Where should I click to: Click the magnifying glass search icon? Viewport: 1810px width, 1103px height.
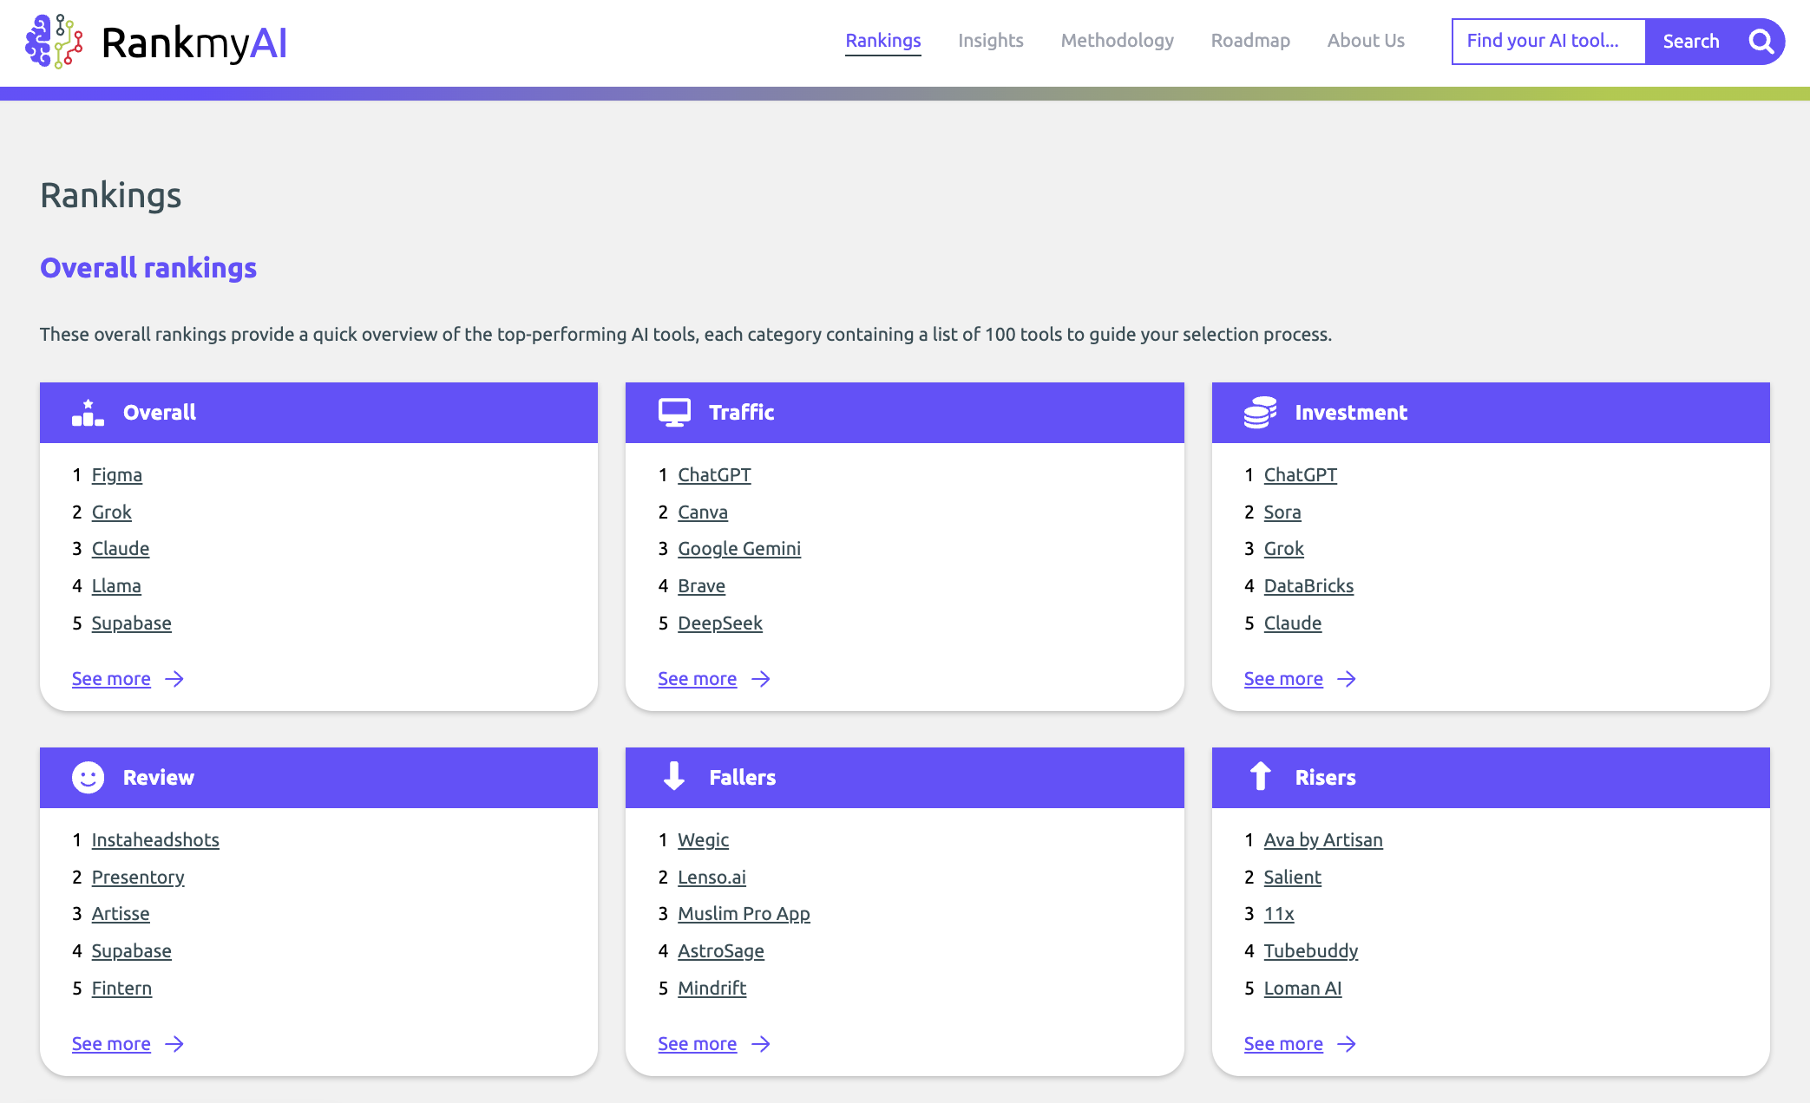click(x=1761, y=42)
